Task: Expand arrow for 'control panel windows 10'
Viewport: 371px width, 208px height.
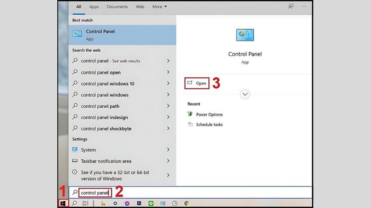Action: coord(168,83)
